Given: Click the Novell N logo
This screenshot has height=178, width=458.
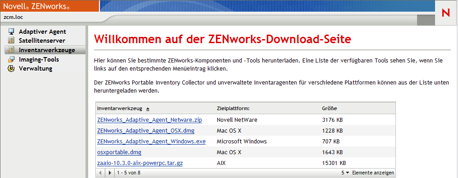Looking at the screenshot, I should 446,13.
